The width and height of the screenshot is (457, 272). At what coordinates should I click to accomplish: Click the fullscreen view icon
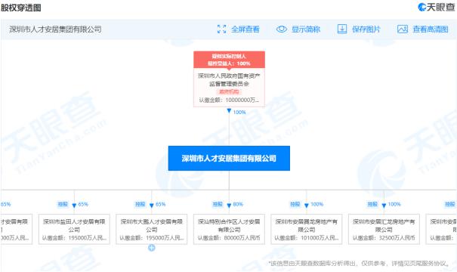click(221, 29)
